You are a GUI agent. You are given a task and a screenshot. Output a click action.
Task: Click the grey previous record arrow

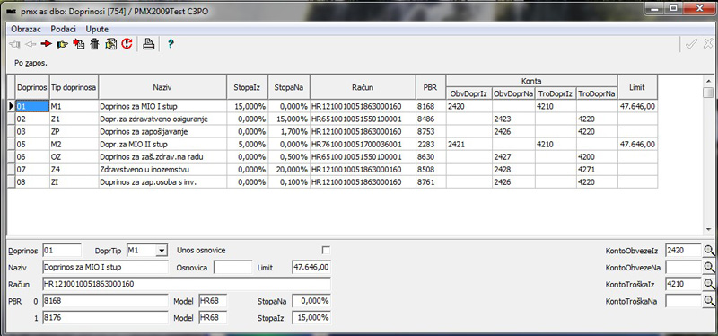31,44
